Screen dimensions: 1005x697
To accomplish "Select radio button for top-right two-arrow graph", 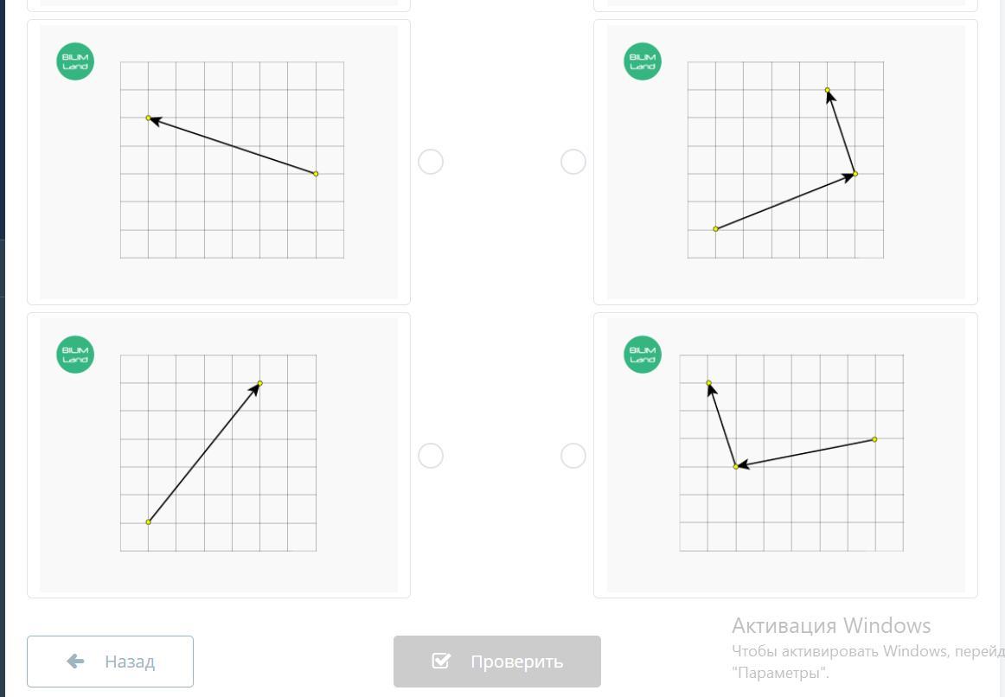I will 573,162.
